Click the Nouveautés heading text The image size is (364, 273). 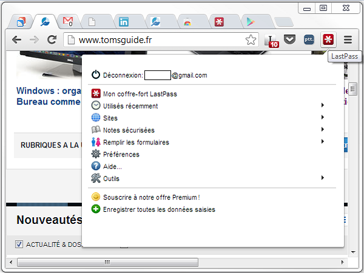[x=49, y=220]
